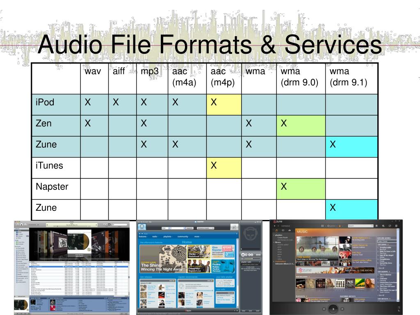Click the Zune search box
Viewport: 420px width, 315px height.
click(x=361, y=226)
